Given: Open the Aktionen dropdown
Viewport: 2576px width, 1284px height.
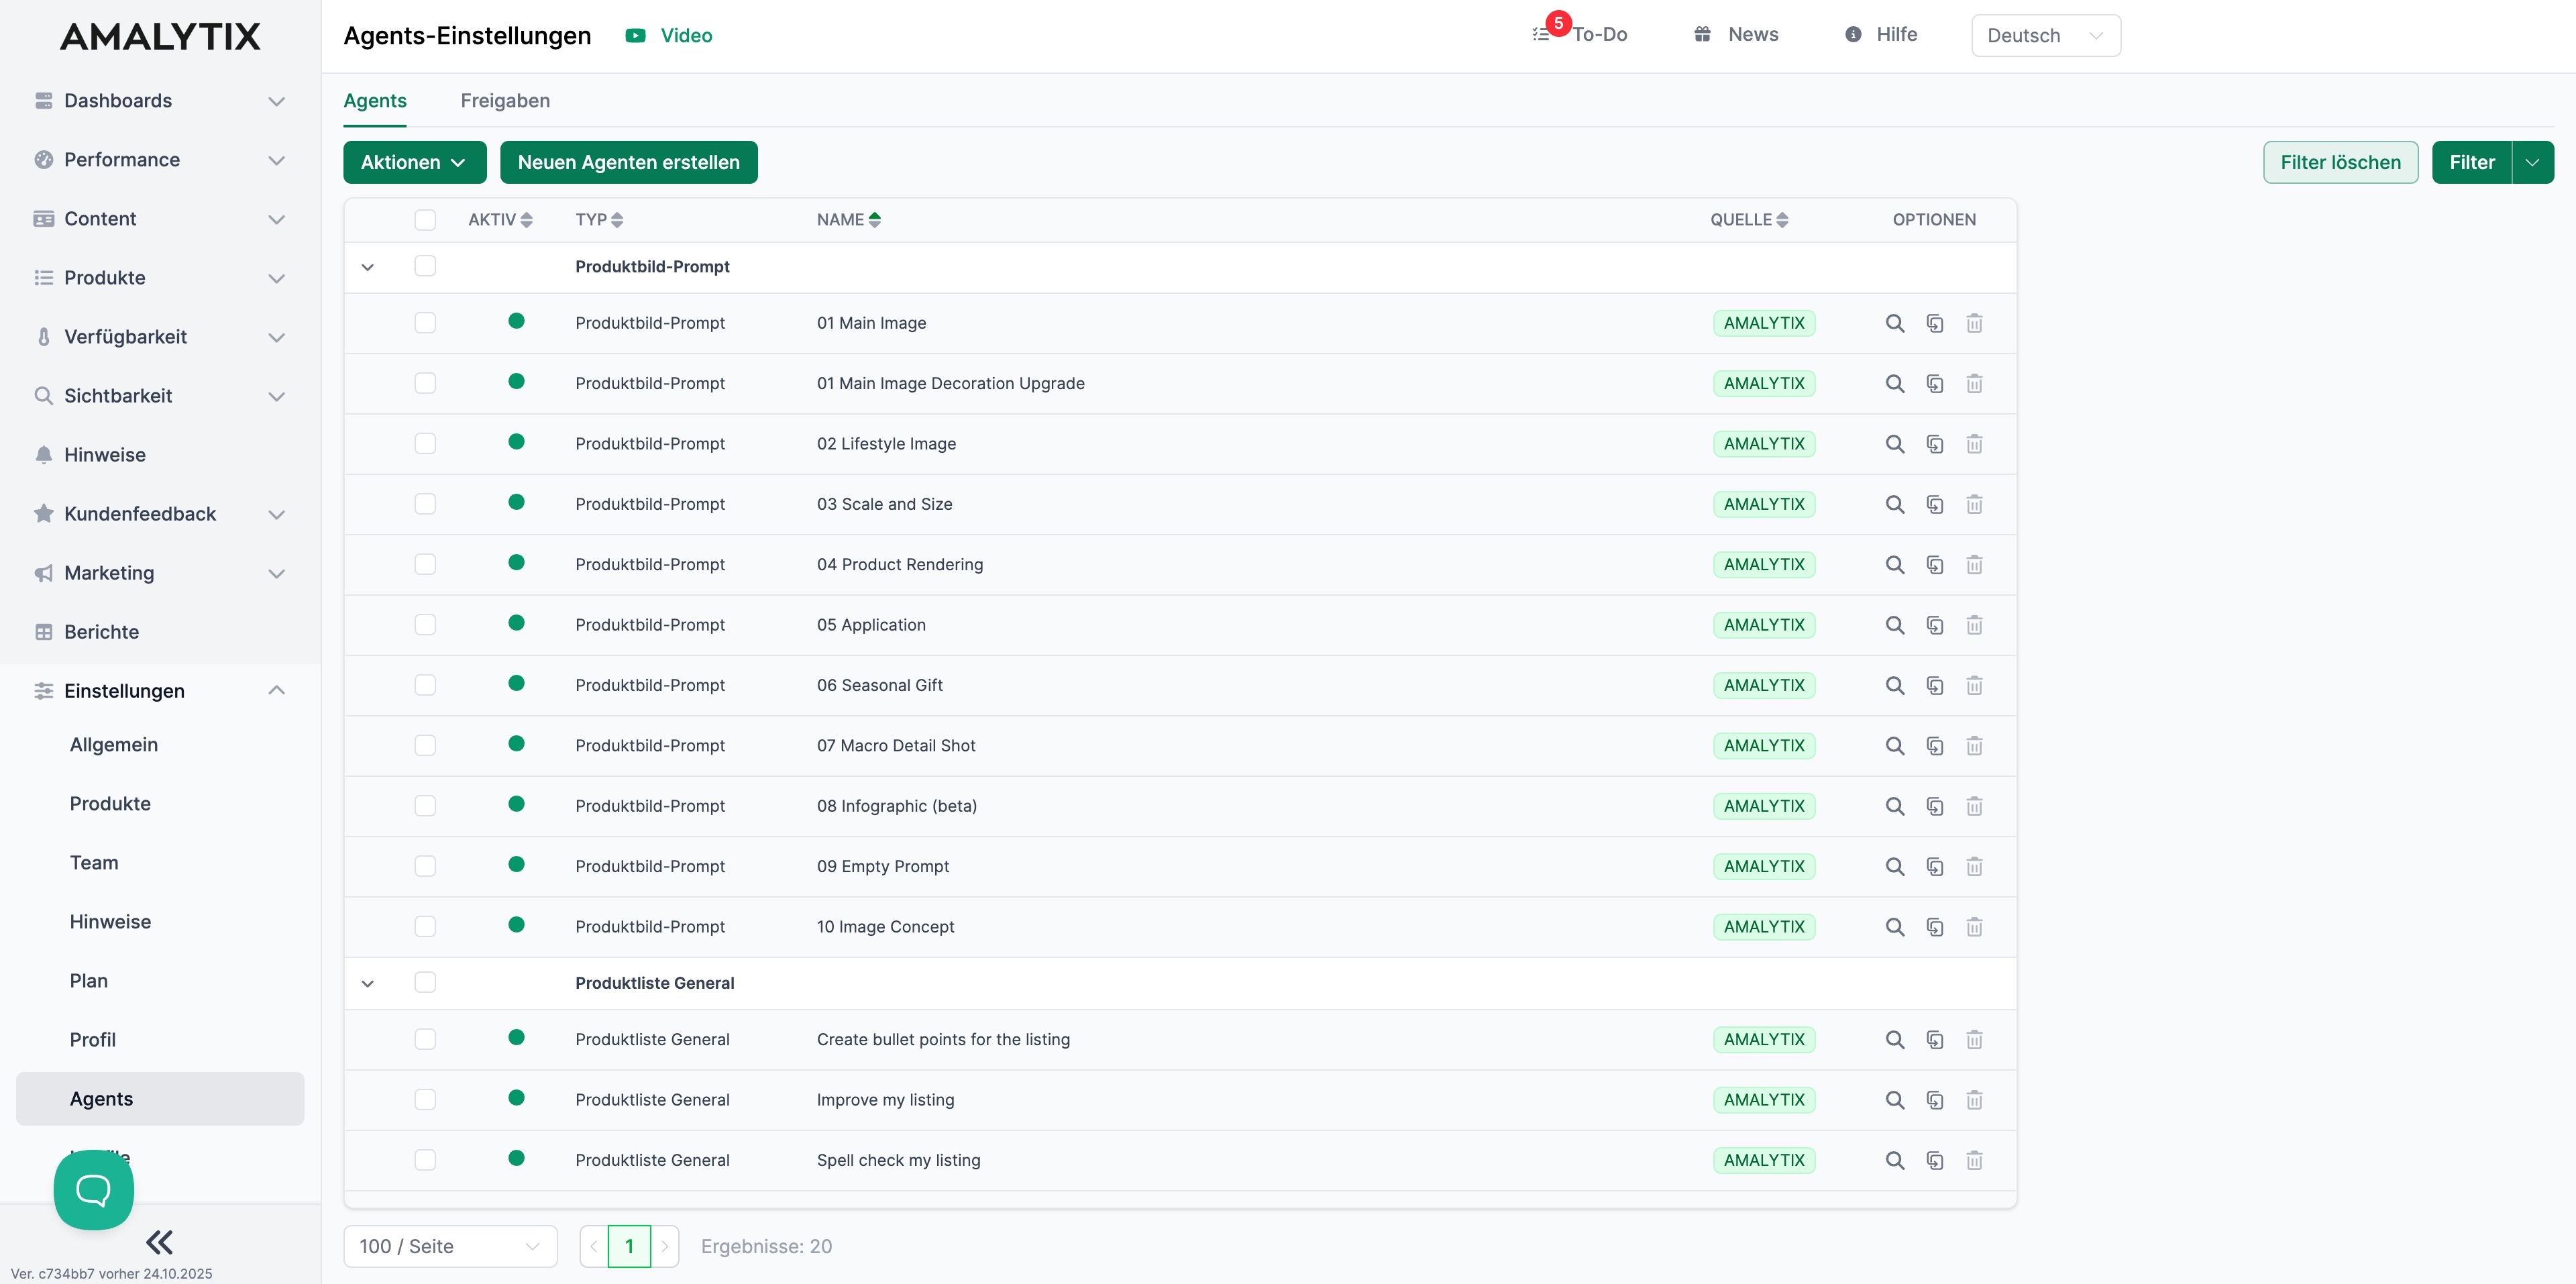Looking at the screenshot, I should [x=414, y=162].
